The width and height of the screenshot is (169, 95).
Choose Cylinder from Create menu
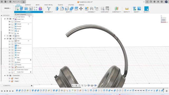tap(23, 48)
